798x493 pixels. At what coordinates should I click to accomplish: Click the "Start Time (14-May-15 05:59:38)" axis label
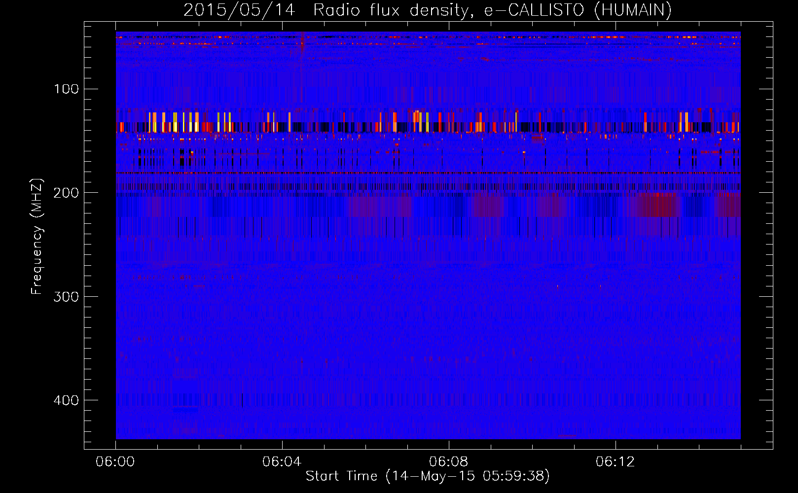point(428,476)
